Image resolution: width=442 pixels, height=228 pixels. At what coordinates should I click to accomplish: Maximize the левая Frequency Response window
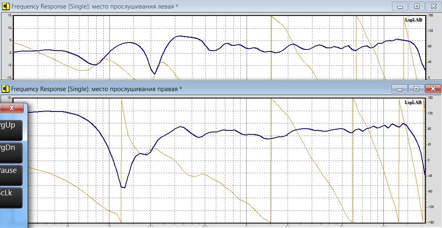coord(416,6)
